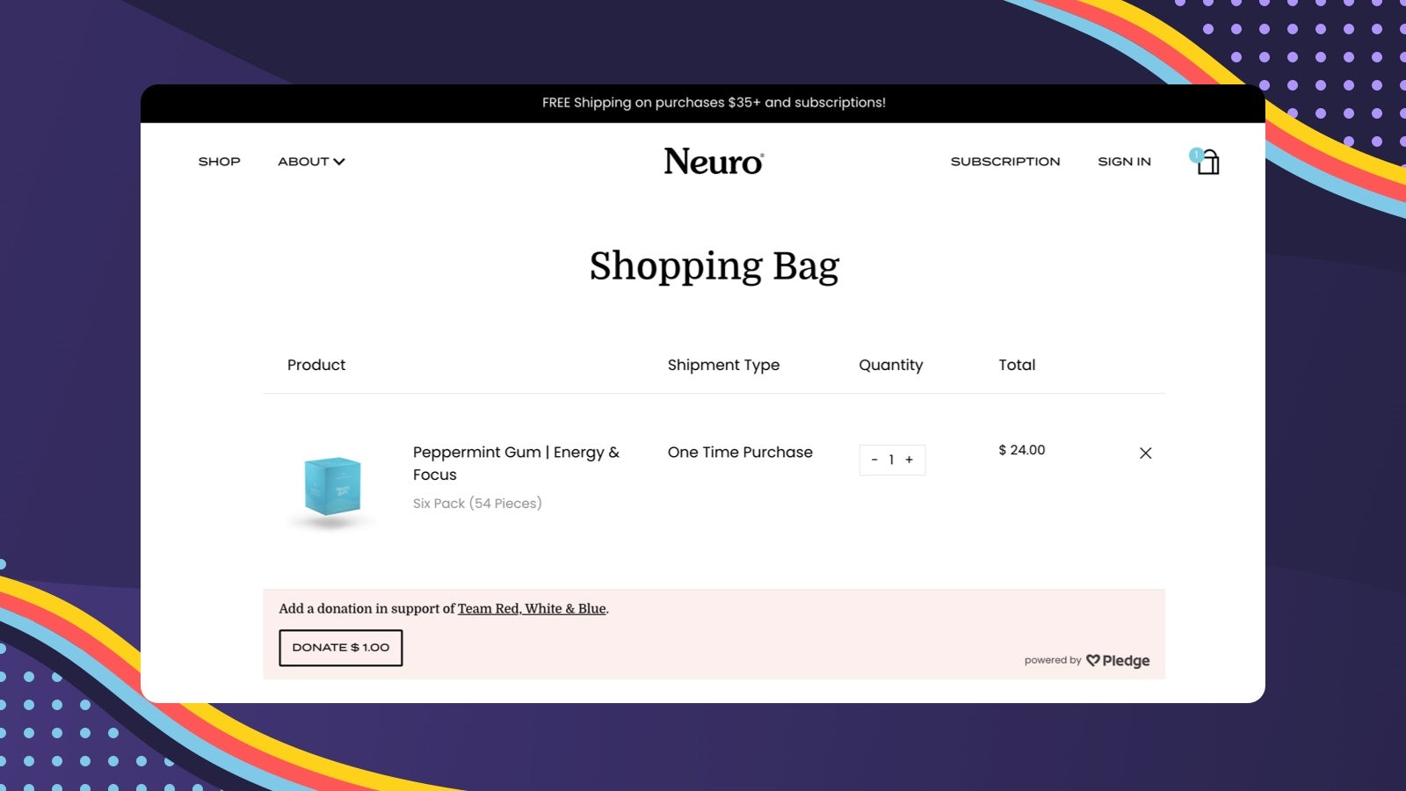The height and width of the screenshot is (791, 1406).
Task: Click the One Time Purchase shipment text
Action: click(740, 452)
